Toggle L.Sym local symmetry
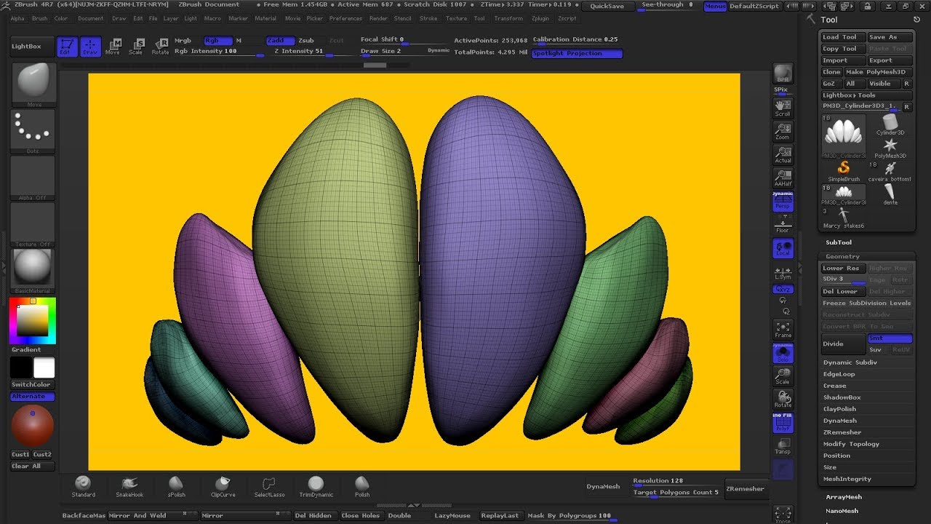This screenshot has height=524, width=931. pos(783,271)
